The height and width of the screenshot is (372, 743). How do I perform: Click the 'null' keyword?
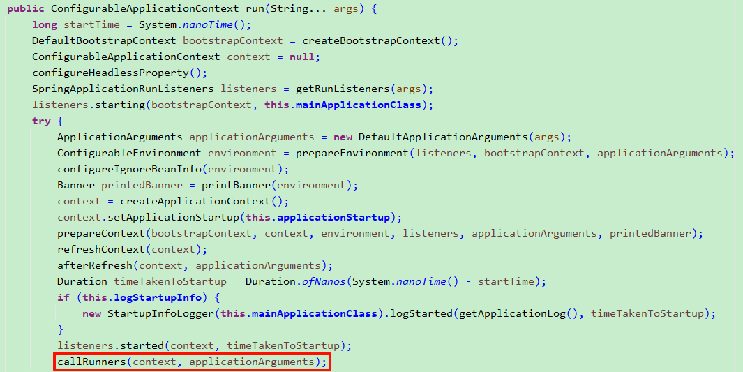(302, 57)
